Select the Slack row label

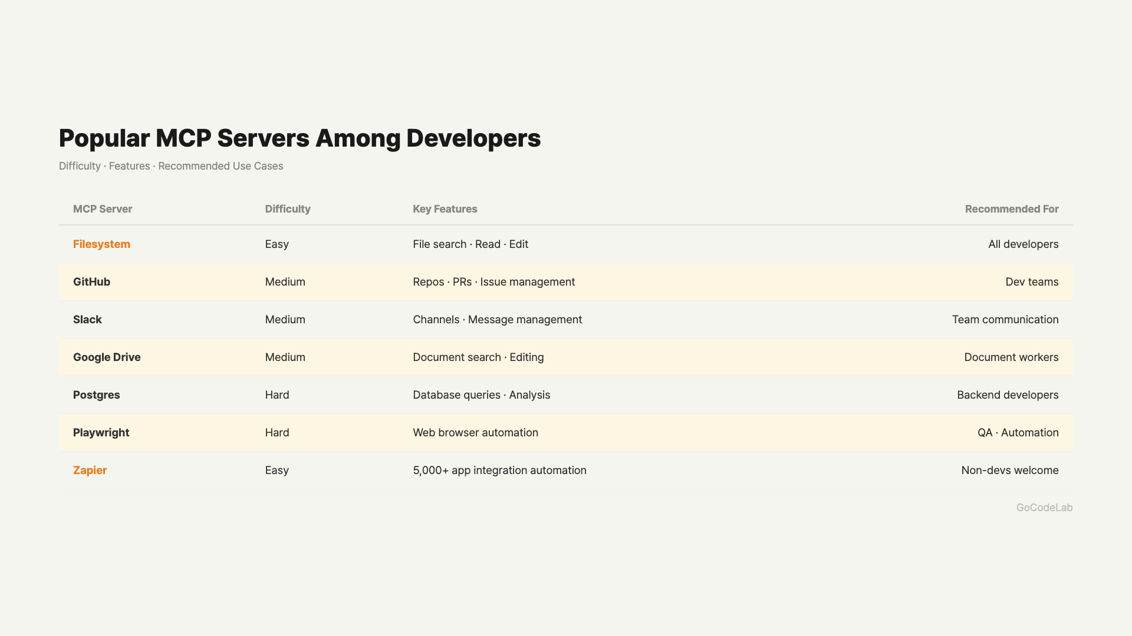pos(87,319)
